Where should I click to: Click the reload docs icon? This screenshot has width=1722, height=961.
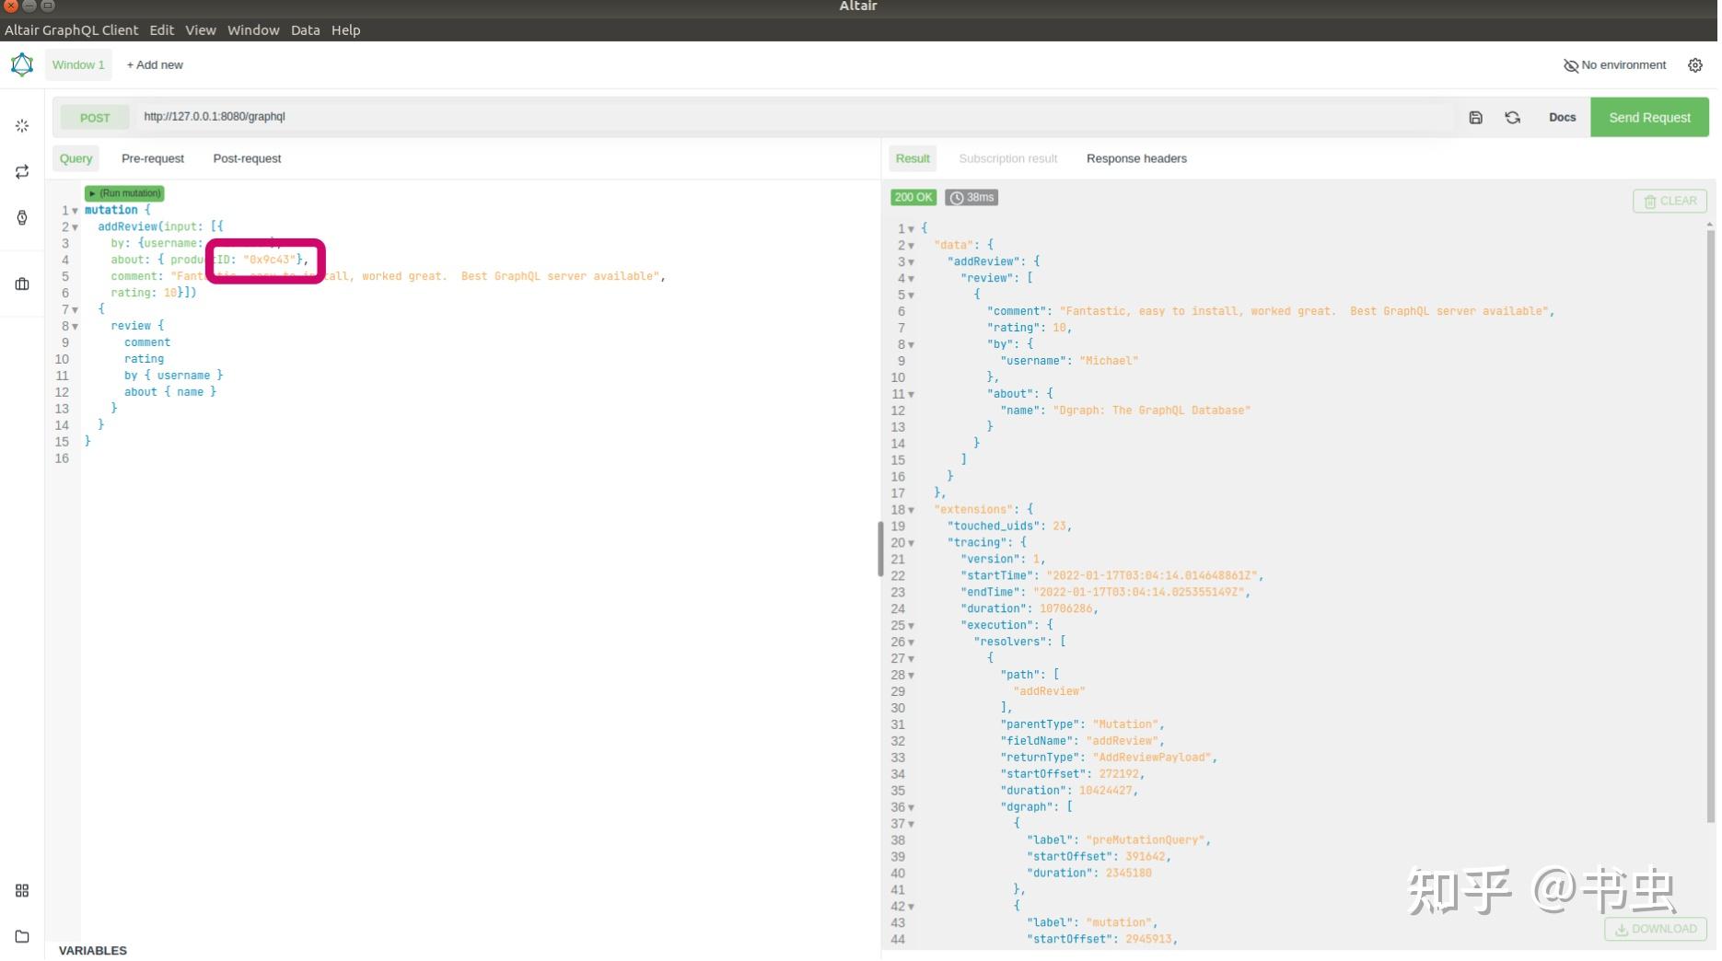tap(1512, 118)
